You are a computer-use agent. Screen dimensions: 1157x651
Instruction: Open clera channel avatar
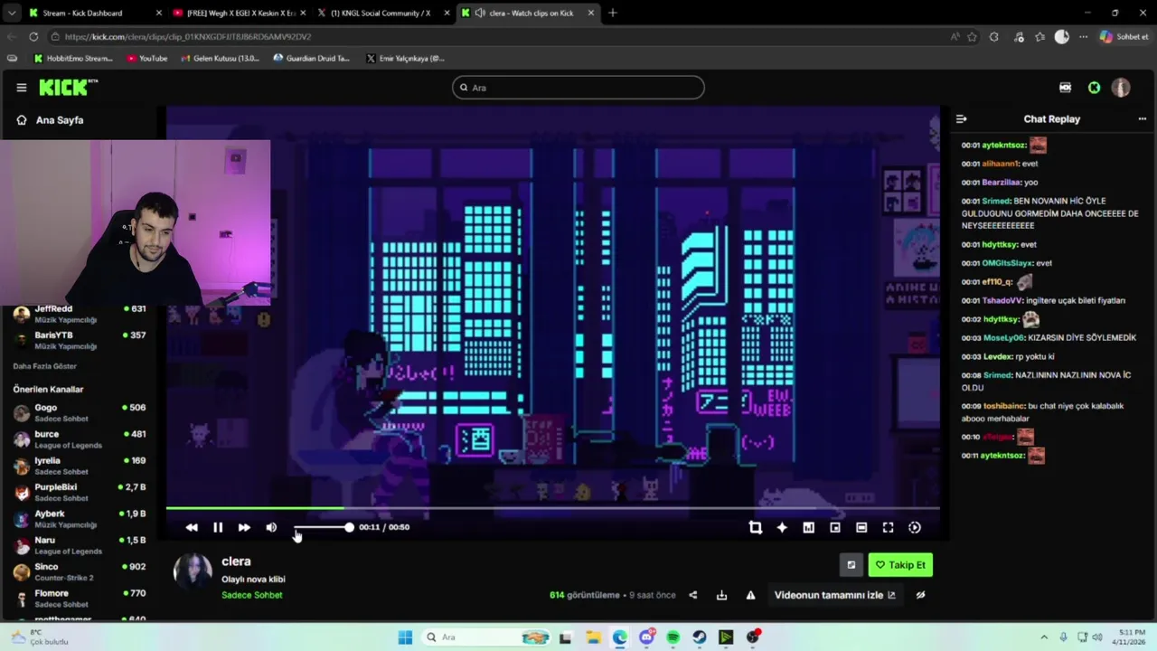click(193, 572)
